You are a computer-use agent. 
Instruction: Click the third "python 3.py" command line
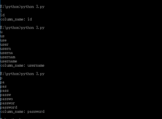point(22,74)
